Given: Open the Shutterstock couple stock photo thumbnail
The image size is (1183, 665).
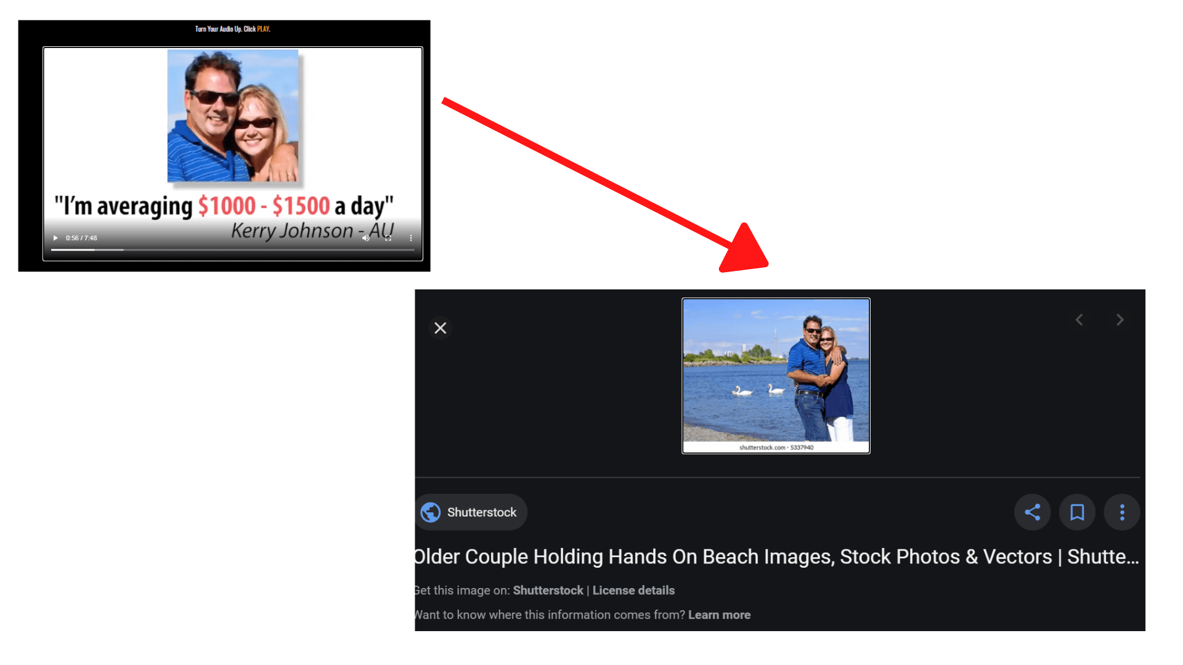Looking at the screenshot, I should click(x=776, y=376).
